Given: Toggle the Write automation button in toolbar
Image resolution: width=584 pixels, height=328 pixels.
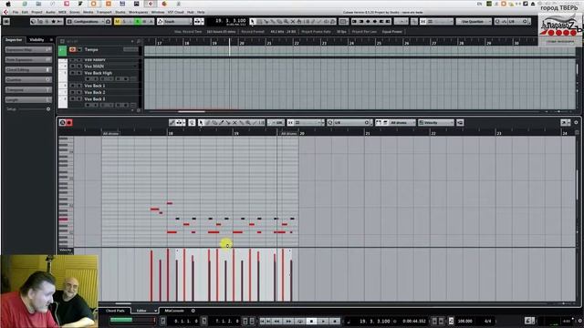Looking at the screenshot, I should coord(144,22).
